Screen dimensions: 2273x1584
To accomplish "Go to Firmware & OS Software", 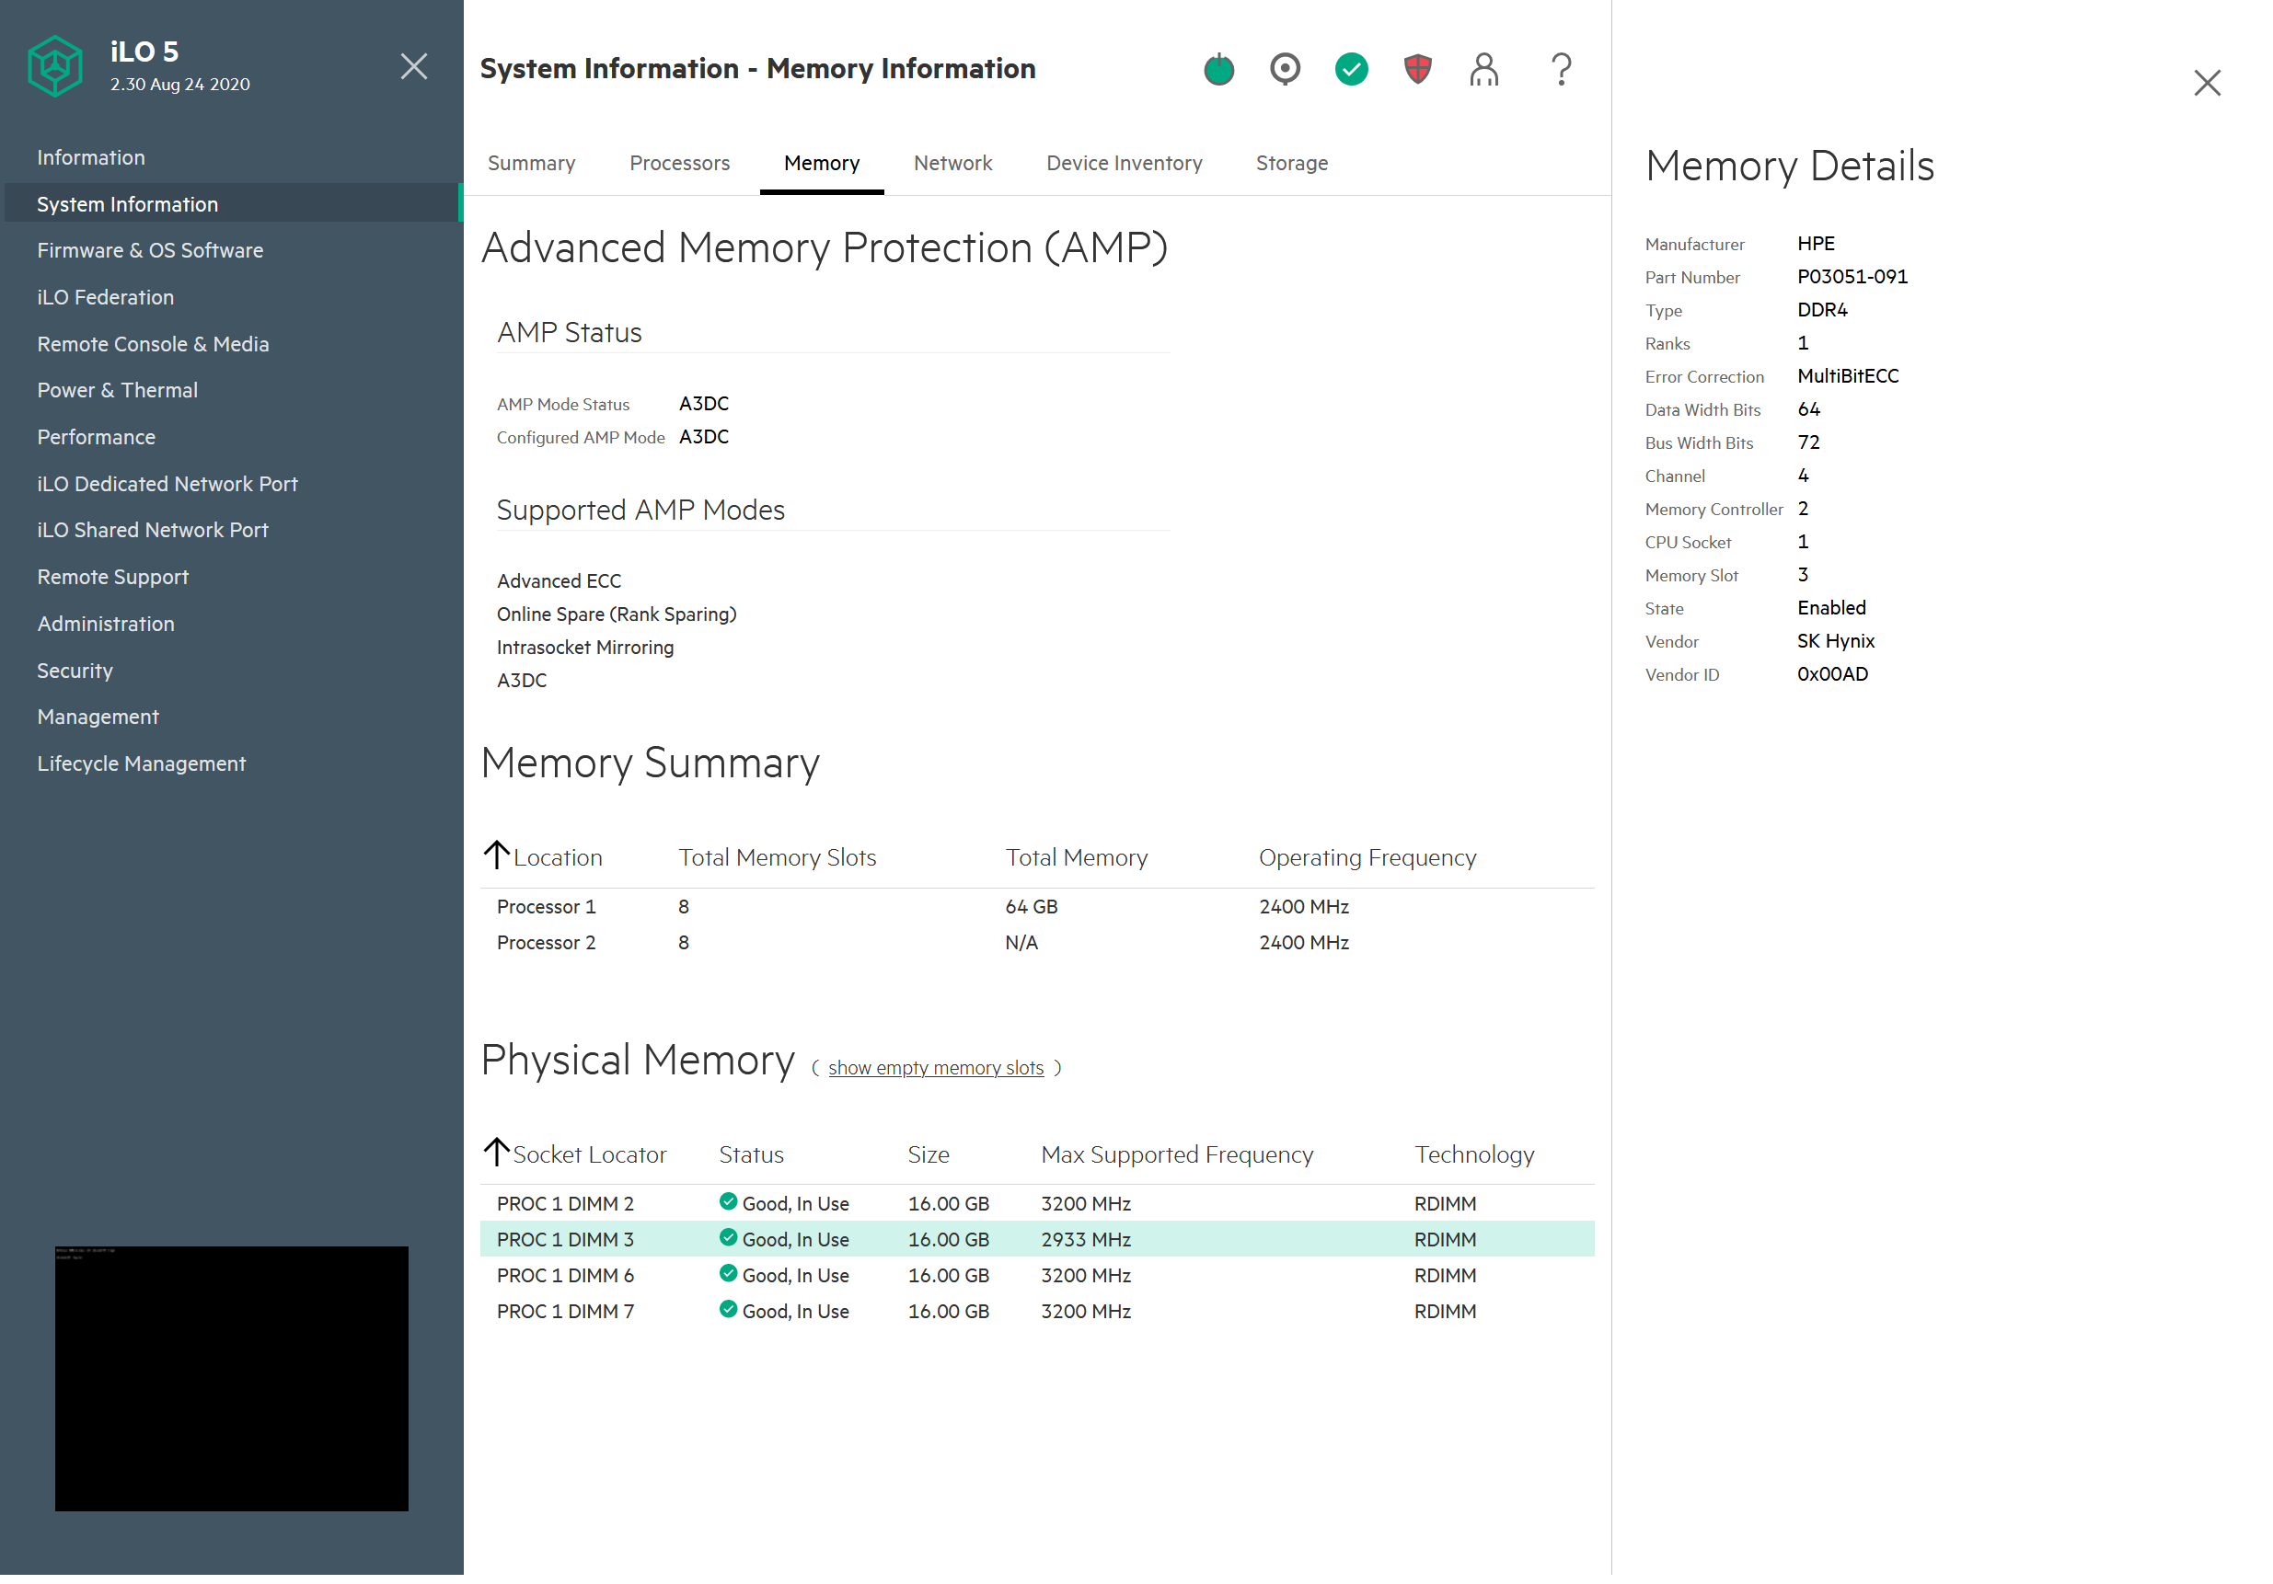I will pyautogui.click(x=149, y=250).
